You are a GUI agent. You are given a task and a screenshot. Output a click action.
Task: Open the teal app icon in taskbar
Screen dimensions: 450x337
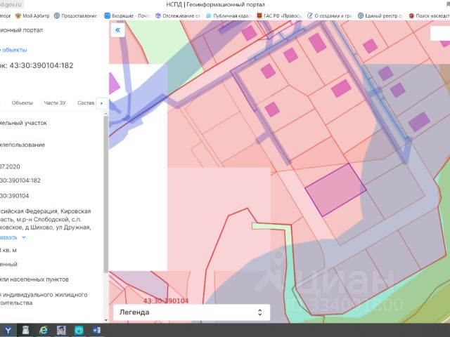(x=79, y=331)
